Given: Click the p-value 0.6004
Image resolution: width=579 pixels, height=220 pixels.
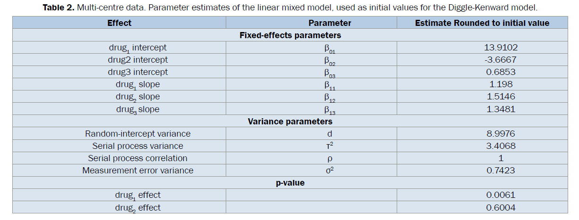Looking at the screenshot, I should point(501,208).
